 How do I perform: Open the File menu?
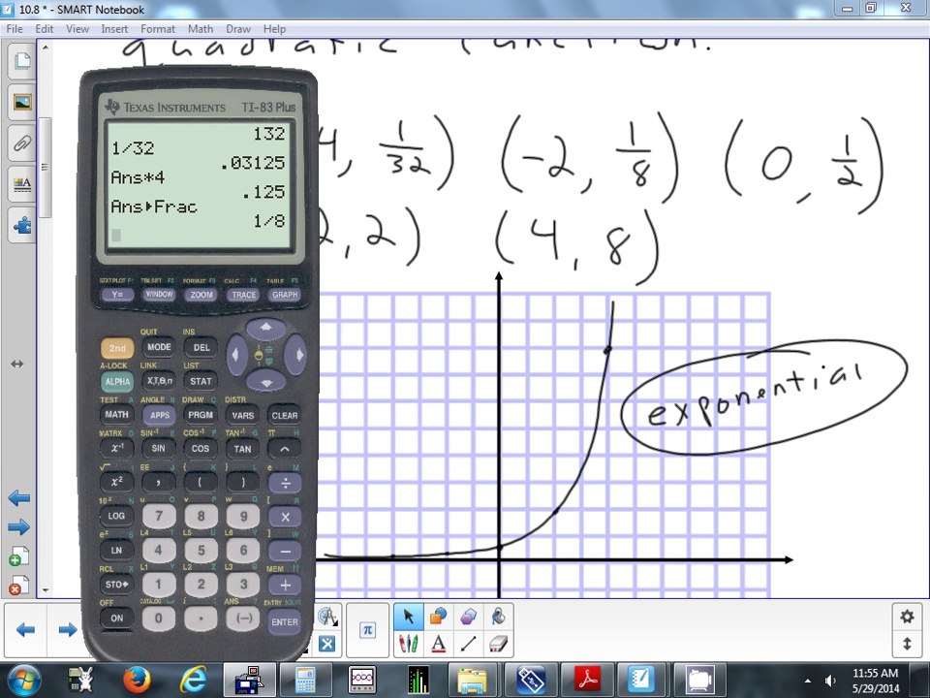pyautogui.click(x=15, y=28)
